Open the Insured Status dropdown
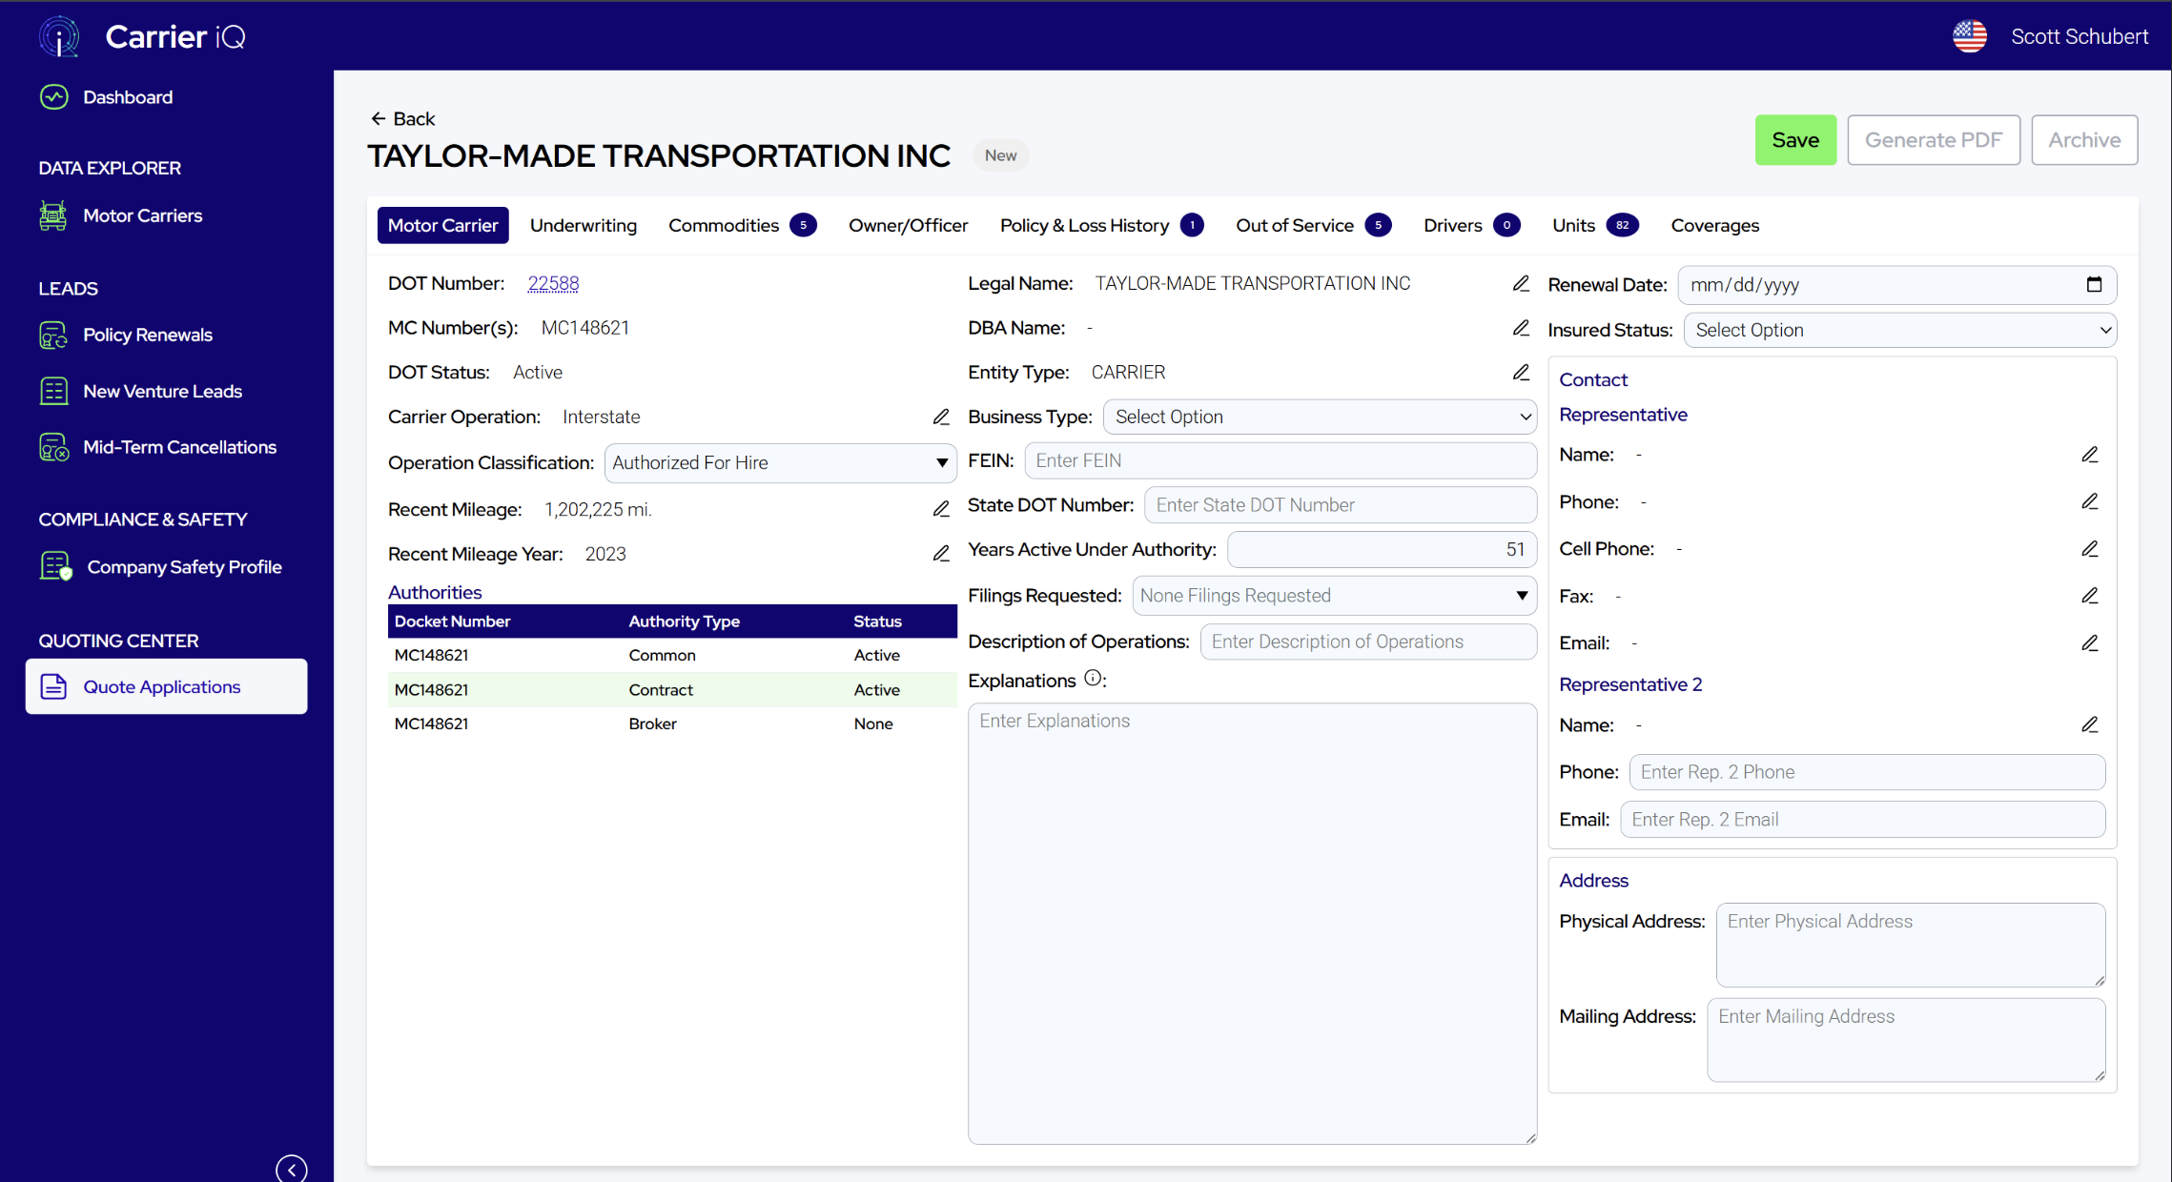 (x=1899, y=330)
